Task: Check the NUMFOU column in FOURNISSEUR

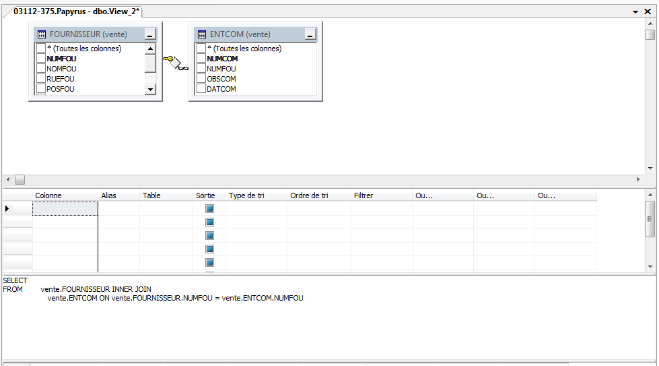Action: (41, 59)
